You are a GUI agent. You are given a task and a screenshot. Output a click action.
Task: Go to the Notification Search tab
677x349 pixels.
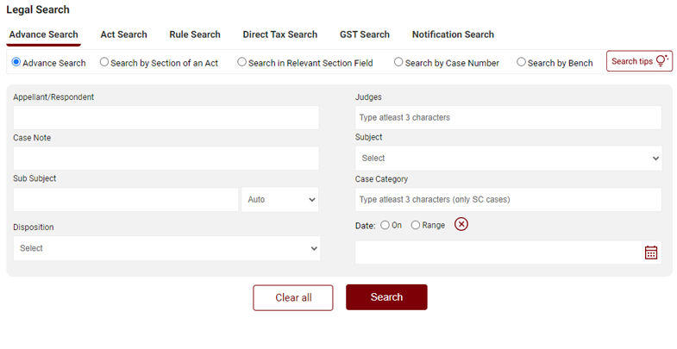click(x=453, y=34)
